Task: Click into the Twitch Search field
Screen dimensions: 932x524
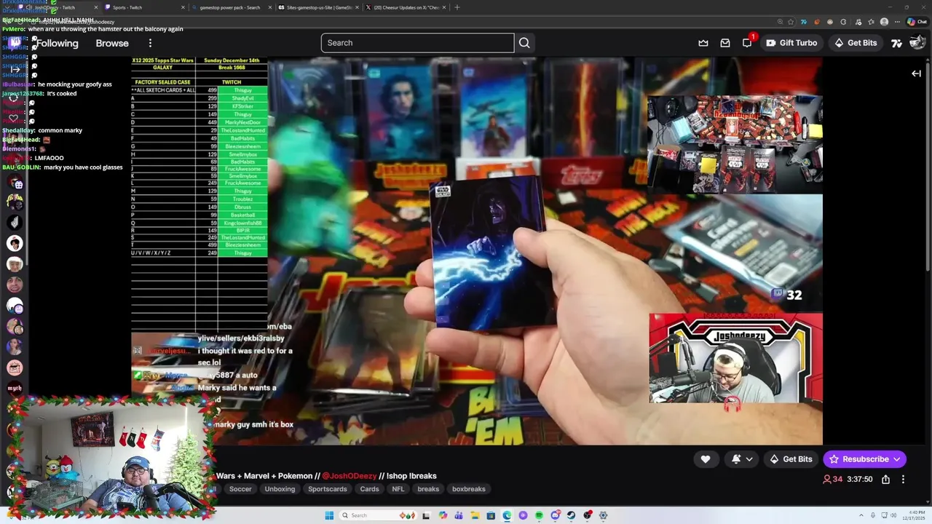Action: (417, 43)
